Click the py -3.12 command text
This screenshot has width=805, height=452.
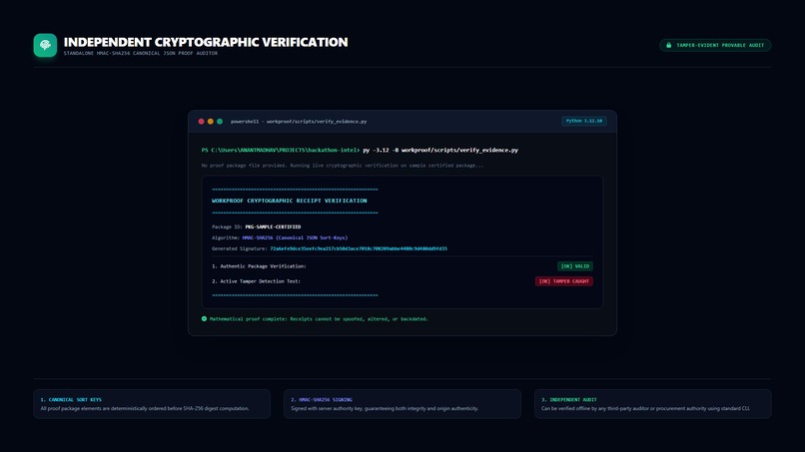tap(440, 151)
